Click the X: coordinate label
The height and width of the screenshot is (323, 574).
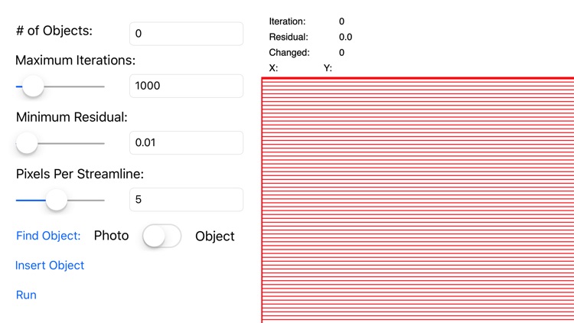tap(274, 68)
